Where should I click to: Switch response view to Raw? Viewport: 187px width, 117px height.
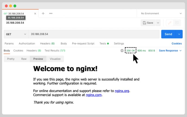click(24, 59)
